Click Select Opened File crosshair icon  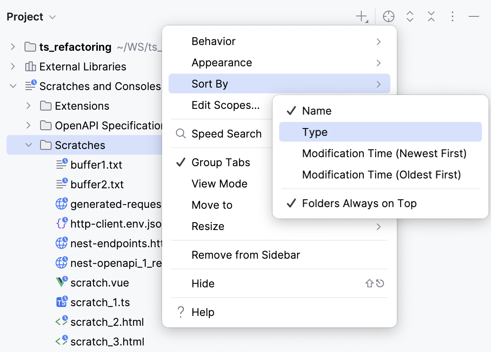point(388,16)
